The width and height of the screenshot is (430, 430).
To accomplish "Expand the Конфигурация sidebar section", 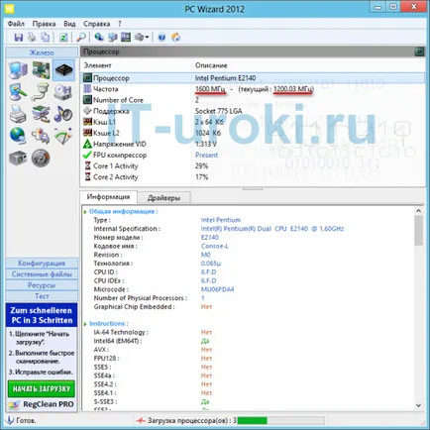I will coord(42,264).
